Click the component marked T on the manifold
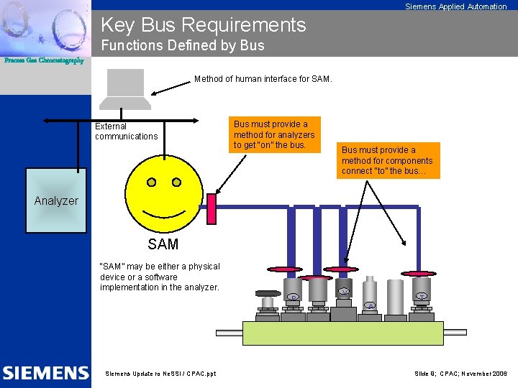 [421, 299]
